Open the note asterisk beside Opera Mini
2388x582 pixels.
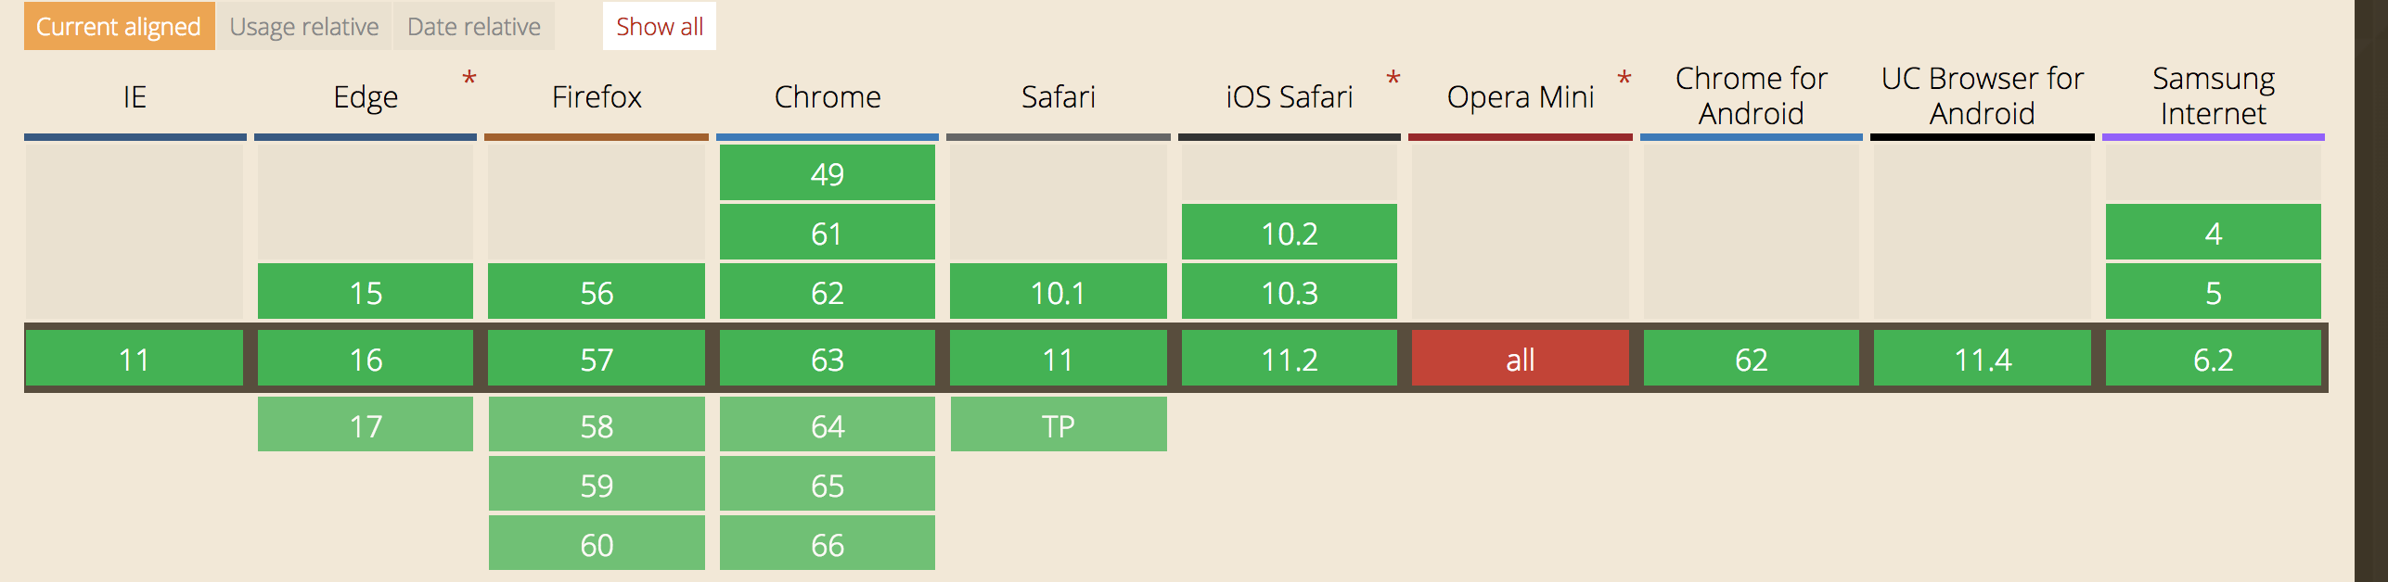(x=1624, y=80)
